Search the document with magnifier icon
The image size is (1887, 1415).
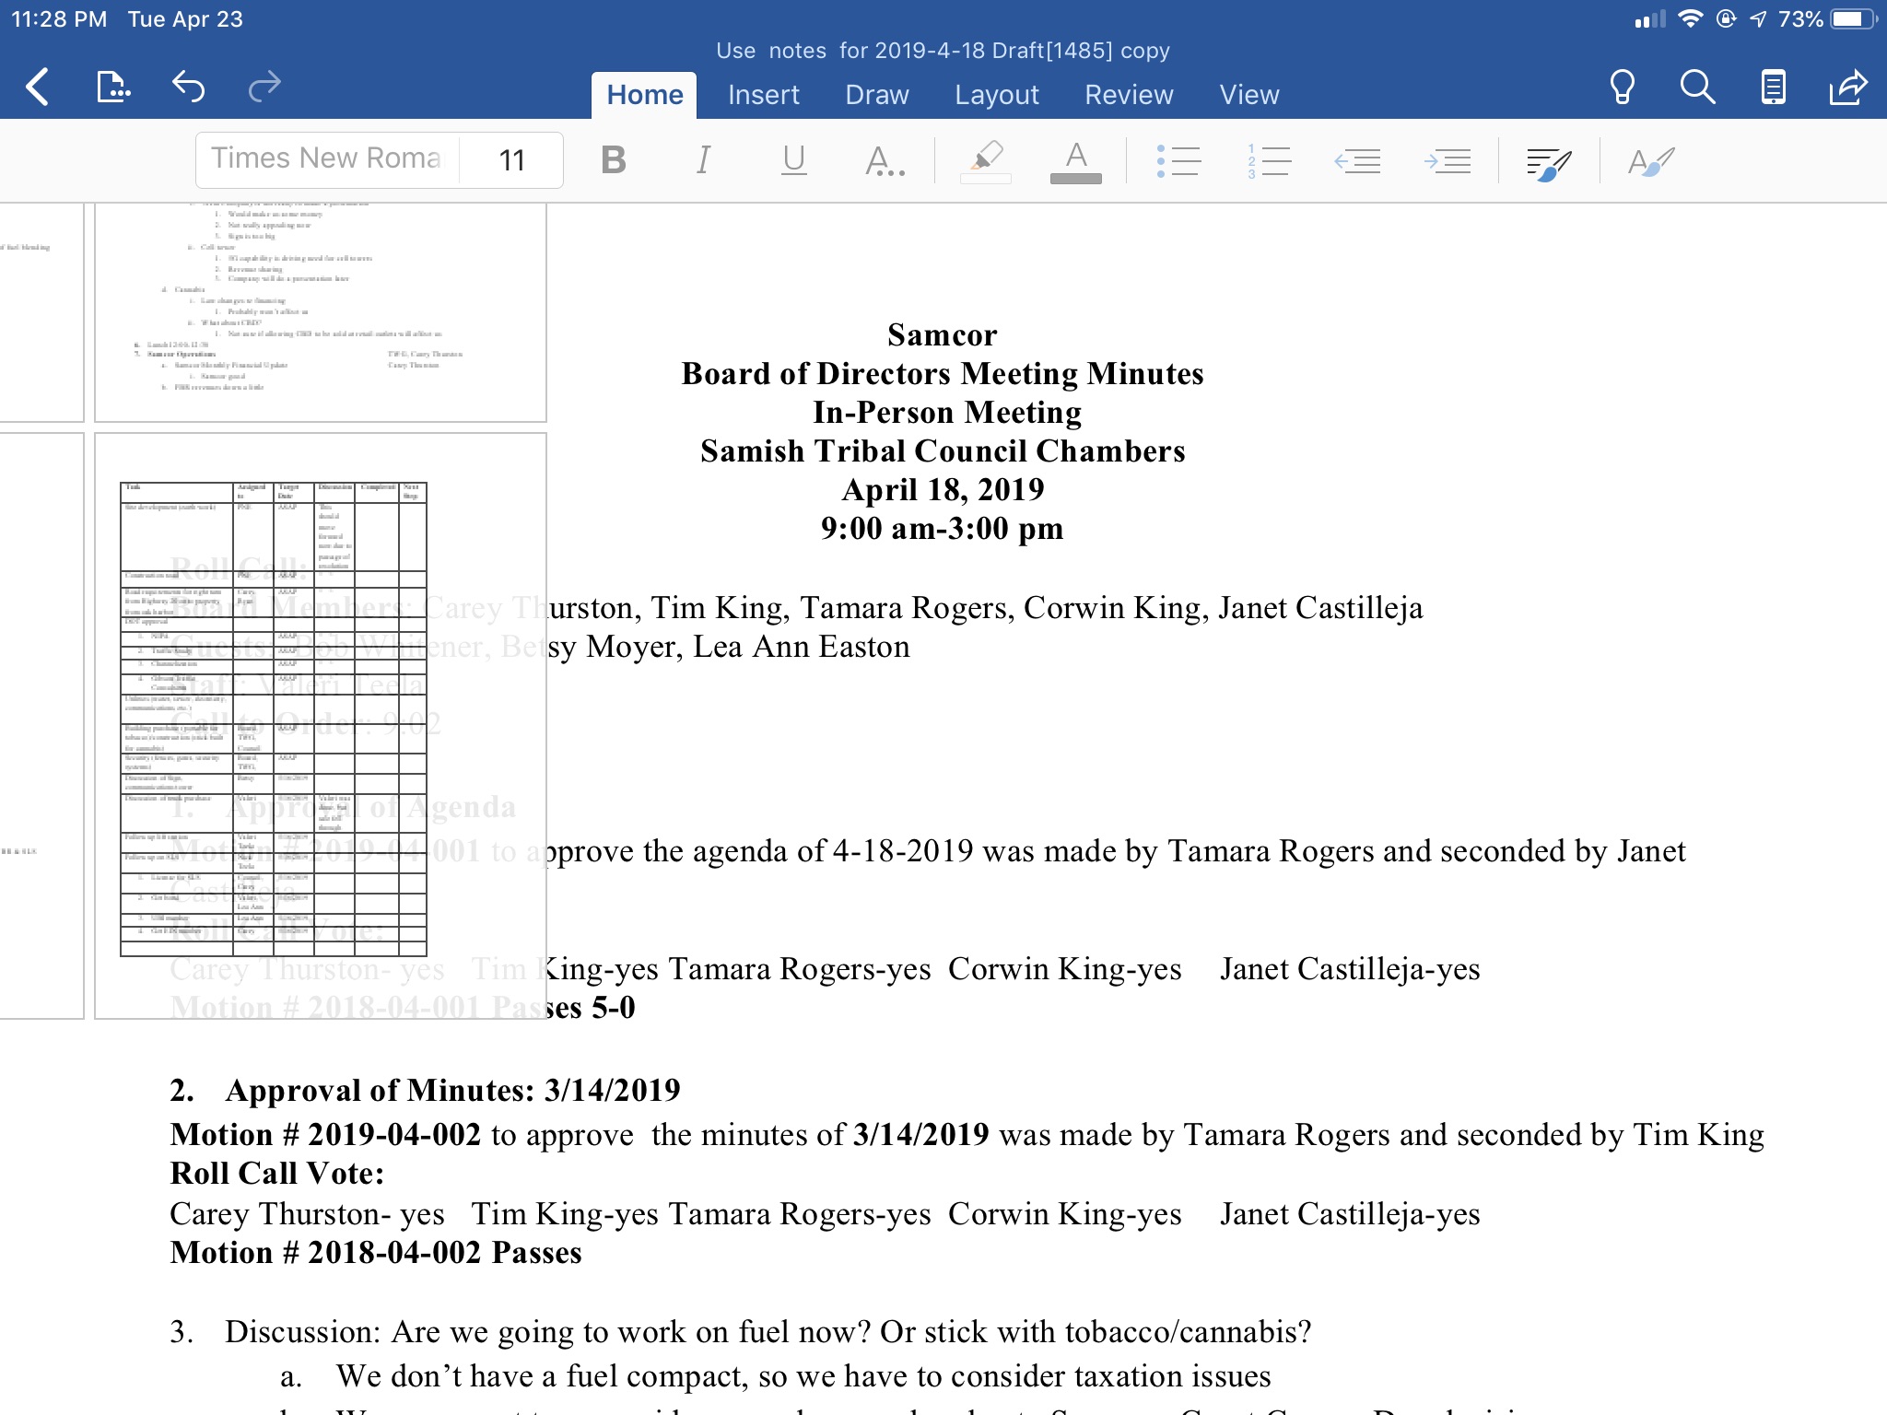(1697, 88)
